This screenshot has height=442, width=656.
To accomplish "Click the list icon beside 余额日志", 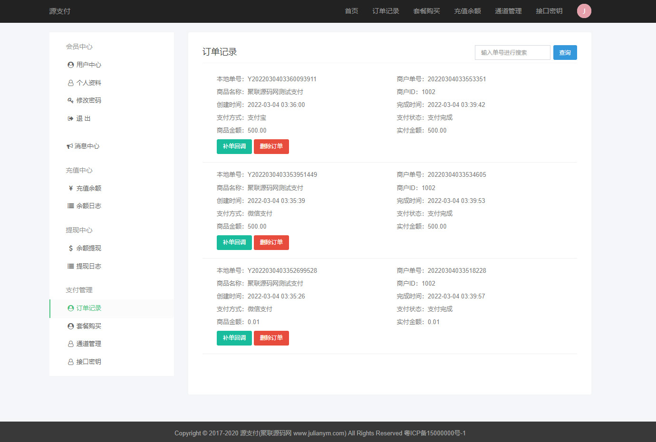I will tap(70, 206).
